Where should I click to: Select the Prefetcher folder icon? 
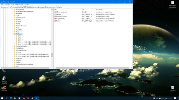point(15,30)
